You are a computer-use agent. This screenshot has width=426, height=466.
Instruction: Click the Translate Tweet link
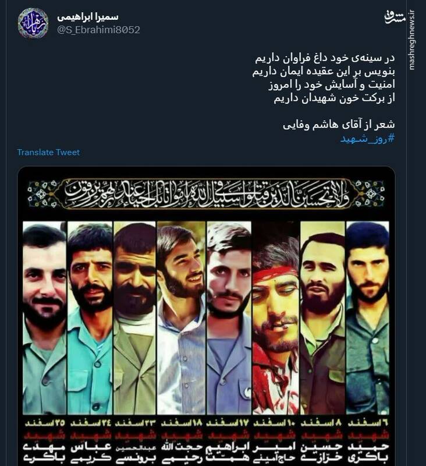(x=48, y=152)
